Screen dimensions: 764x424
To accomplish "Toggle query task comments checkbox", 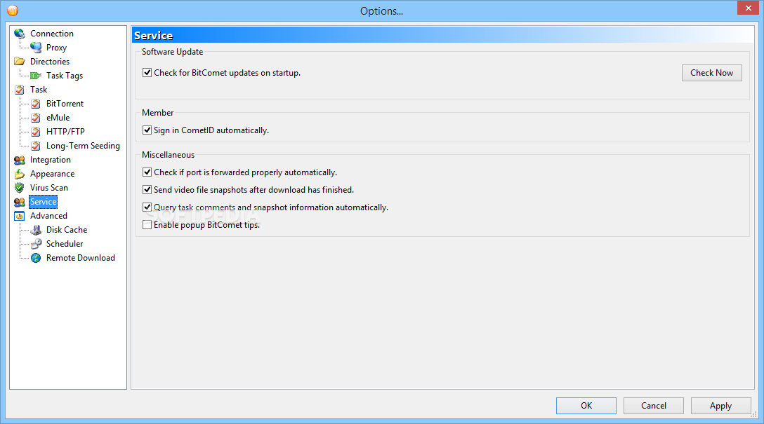I will pyautogui.click(x=147, y=207).
